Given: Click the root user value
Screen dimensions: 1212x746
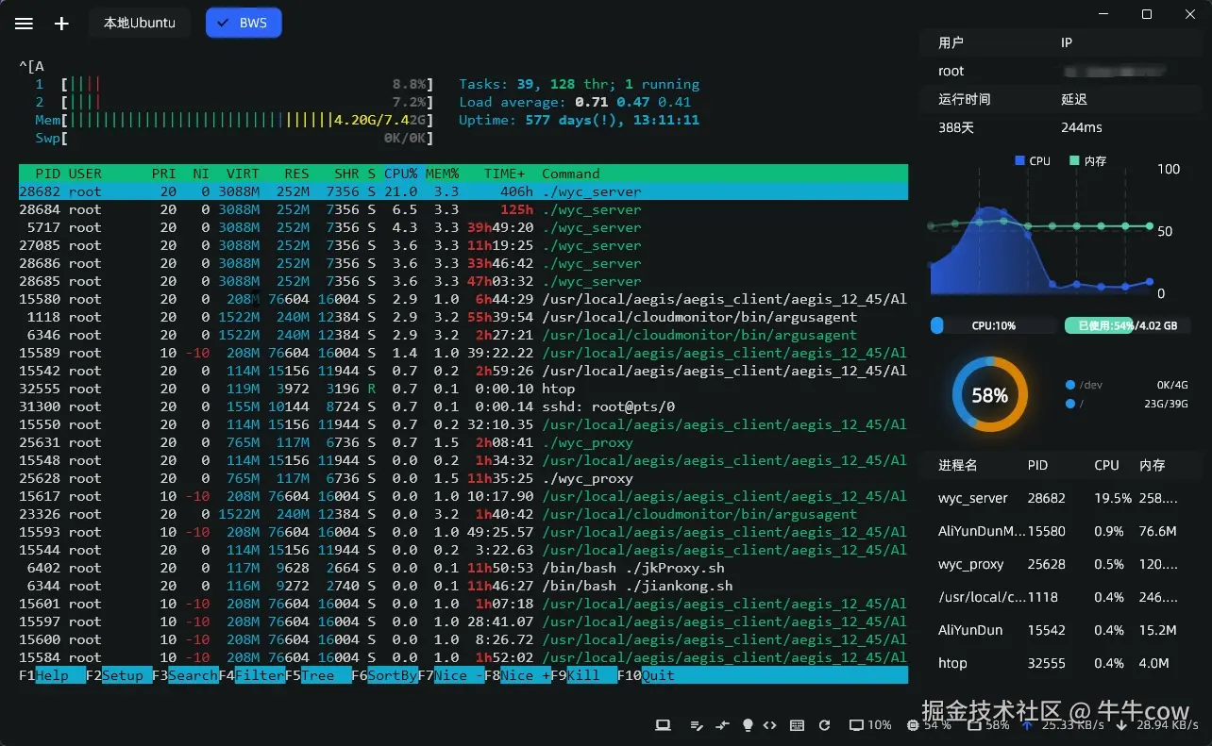Looking at the screenshot, I should (x=951, y=71).
